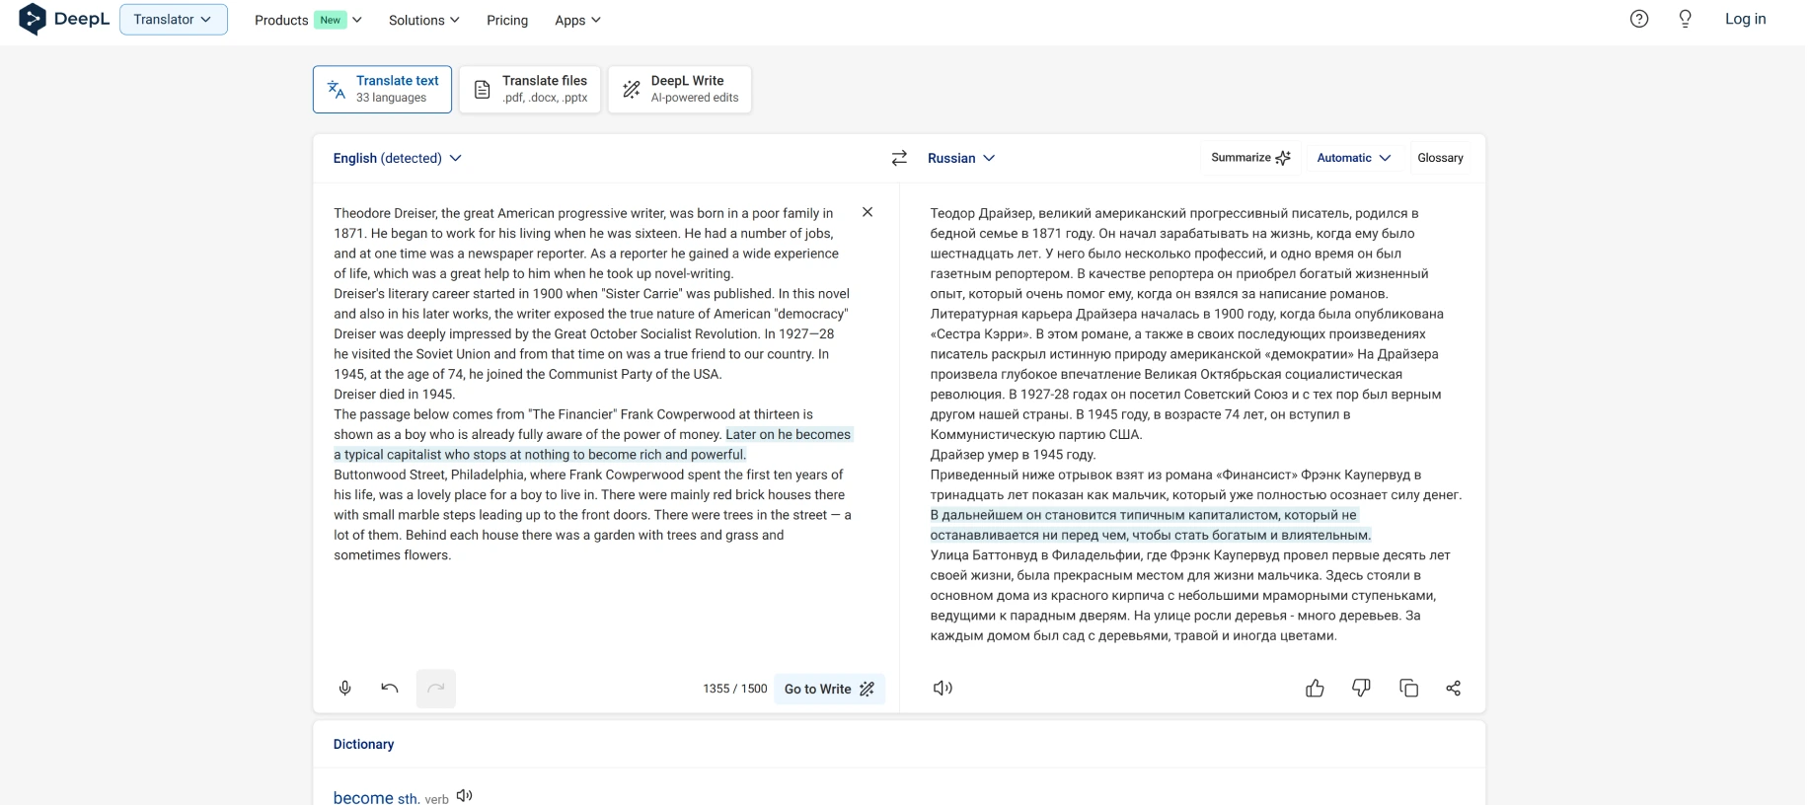Give thumbs up to translation
Image resolution: width=1810 pixels, height=805 pixels.
pyautogui.click(x=1315, y=689)
